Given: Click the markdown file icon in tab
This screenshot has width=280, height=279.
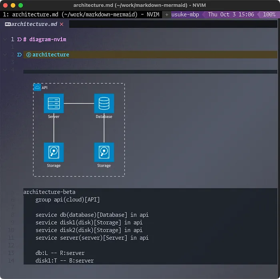Looking at the screenshot, I should click(x=8, y=24).
